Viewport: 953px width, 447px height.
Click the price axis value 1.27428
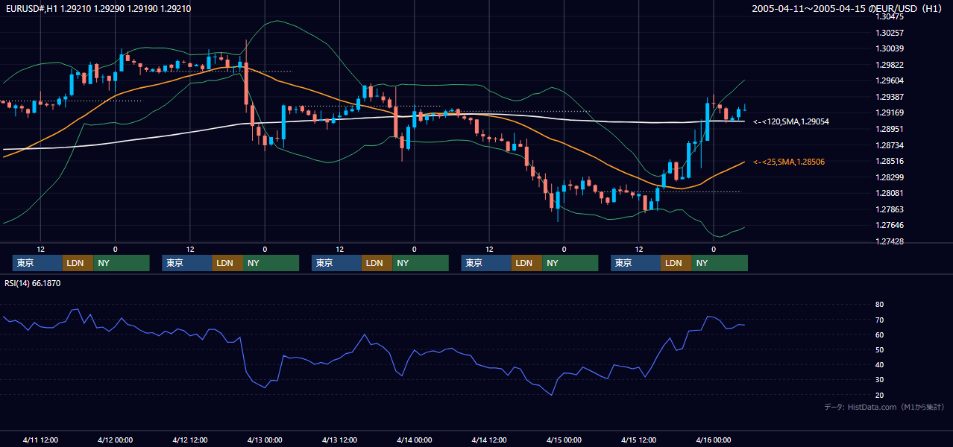coord(890,241)
